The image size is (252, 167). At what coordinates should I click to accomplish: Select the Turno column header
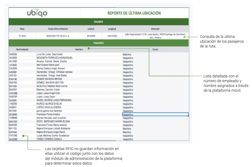(x=155, y=49)
